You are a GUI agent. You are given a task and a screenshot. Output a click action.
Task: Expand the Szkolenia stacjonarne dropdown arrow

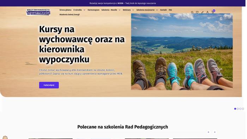pos(157,10)
